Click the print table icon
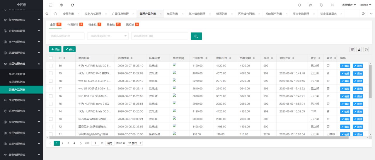This screenshot has height=160, width=375. pos(366,50)
